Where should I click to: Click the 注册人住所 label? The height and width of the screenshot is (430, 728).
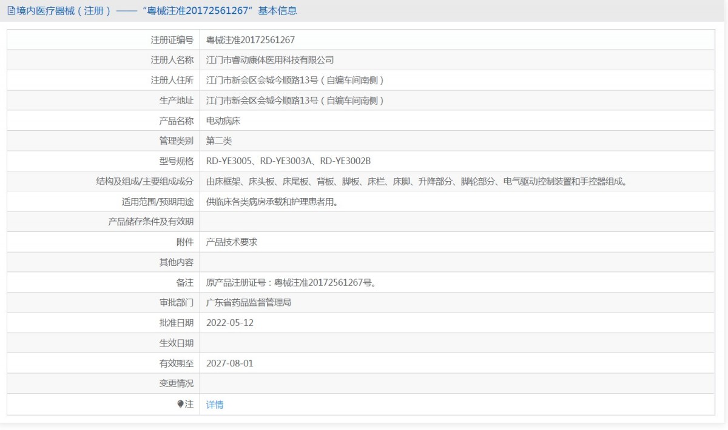[172, 81]
